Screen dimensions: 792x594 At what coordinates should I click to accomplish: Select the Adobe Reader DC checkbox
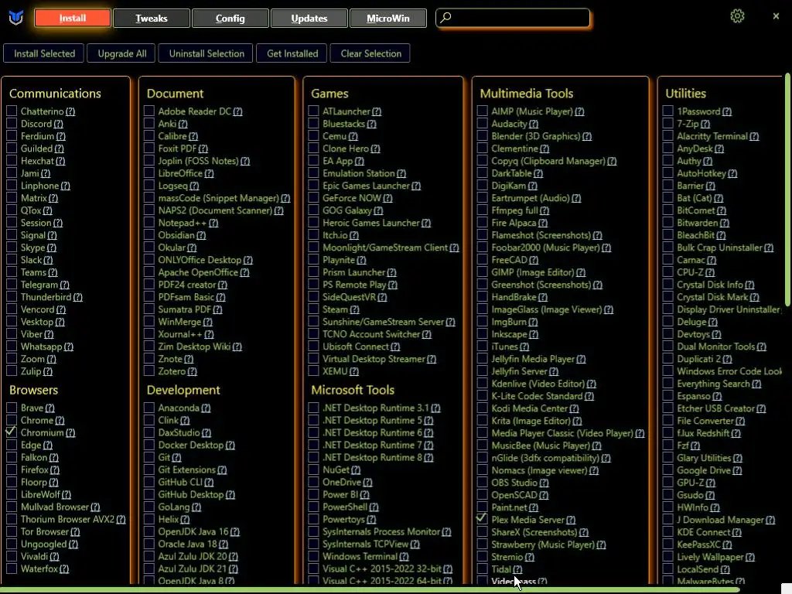pyautogui.click(x=149, y=111)
